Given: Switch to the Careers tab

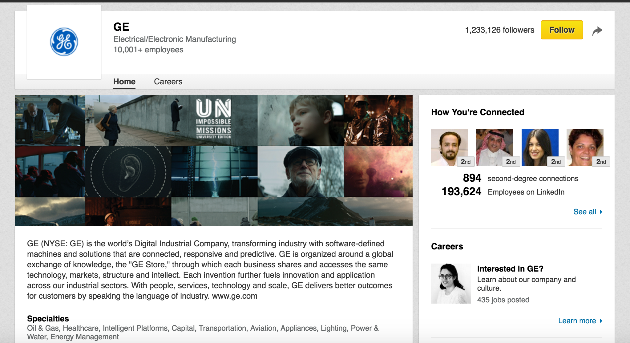Looking at the screenshot, I should coord(168,82).
